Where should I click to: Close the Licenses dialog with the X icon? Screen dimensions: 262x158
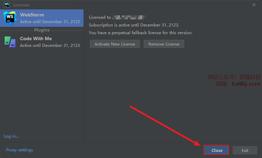[x=254, y=5]
